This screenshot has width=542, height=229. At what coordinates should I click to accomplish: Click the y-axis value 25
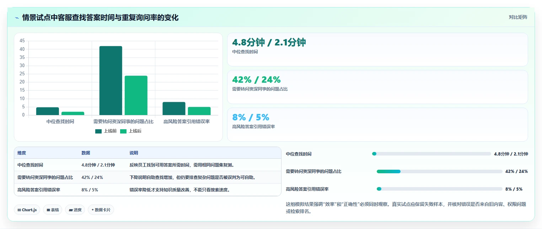tap(22, 74)
